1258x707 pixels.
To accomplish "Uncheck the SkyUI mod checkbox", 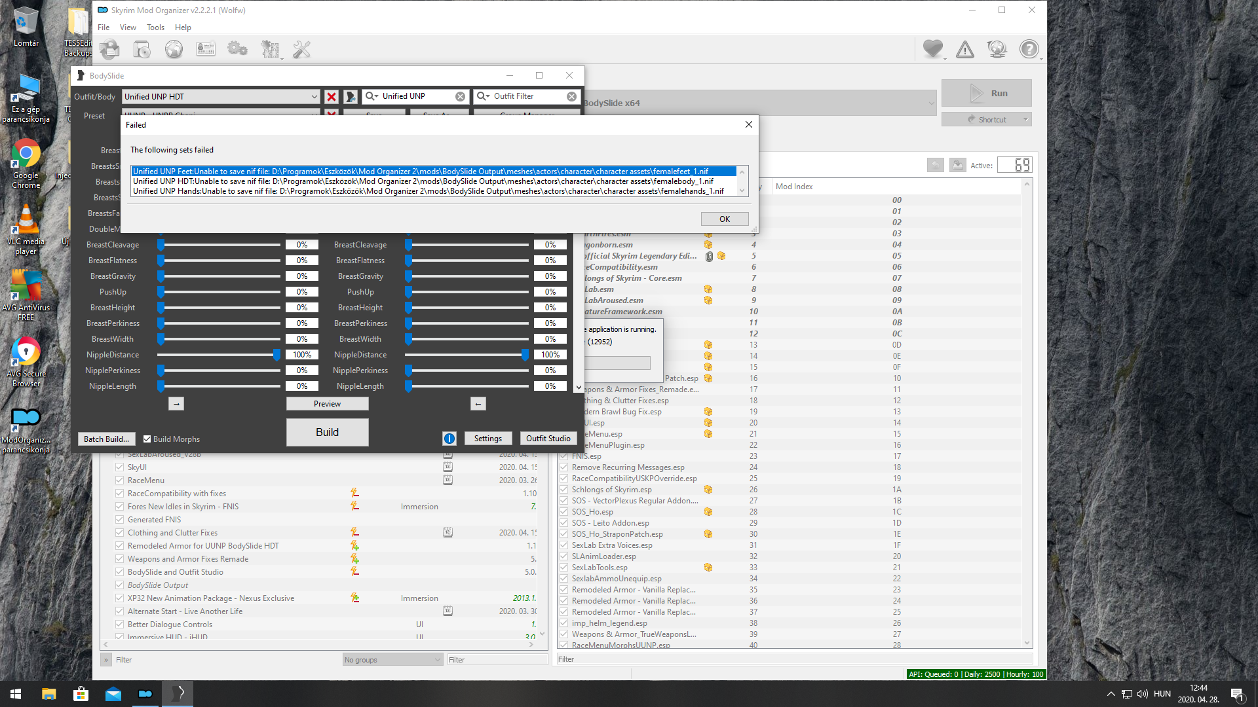I will (119, 467).
